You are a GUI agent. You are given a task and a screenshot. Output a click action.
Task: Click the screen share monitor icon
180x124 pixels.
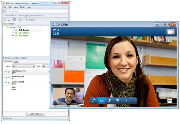coord(15,20)
